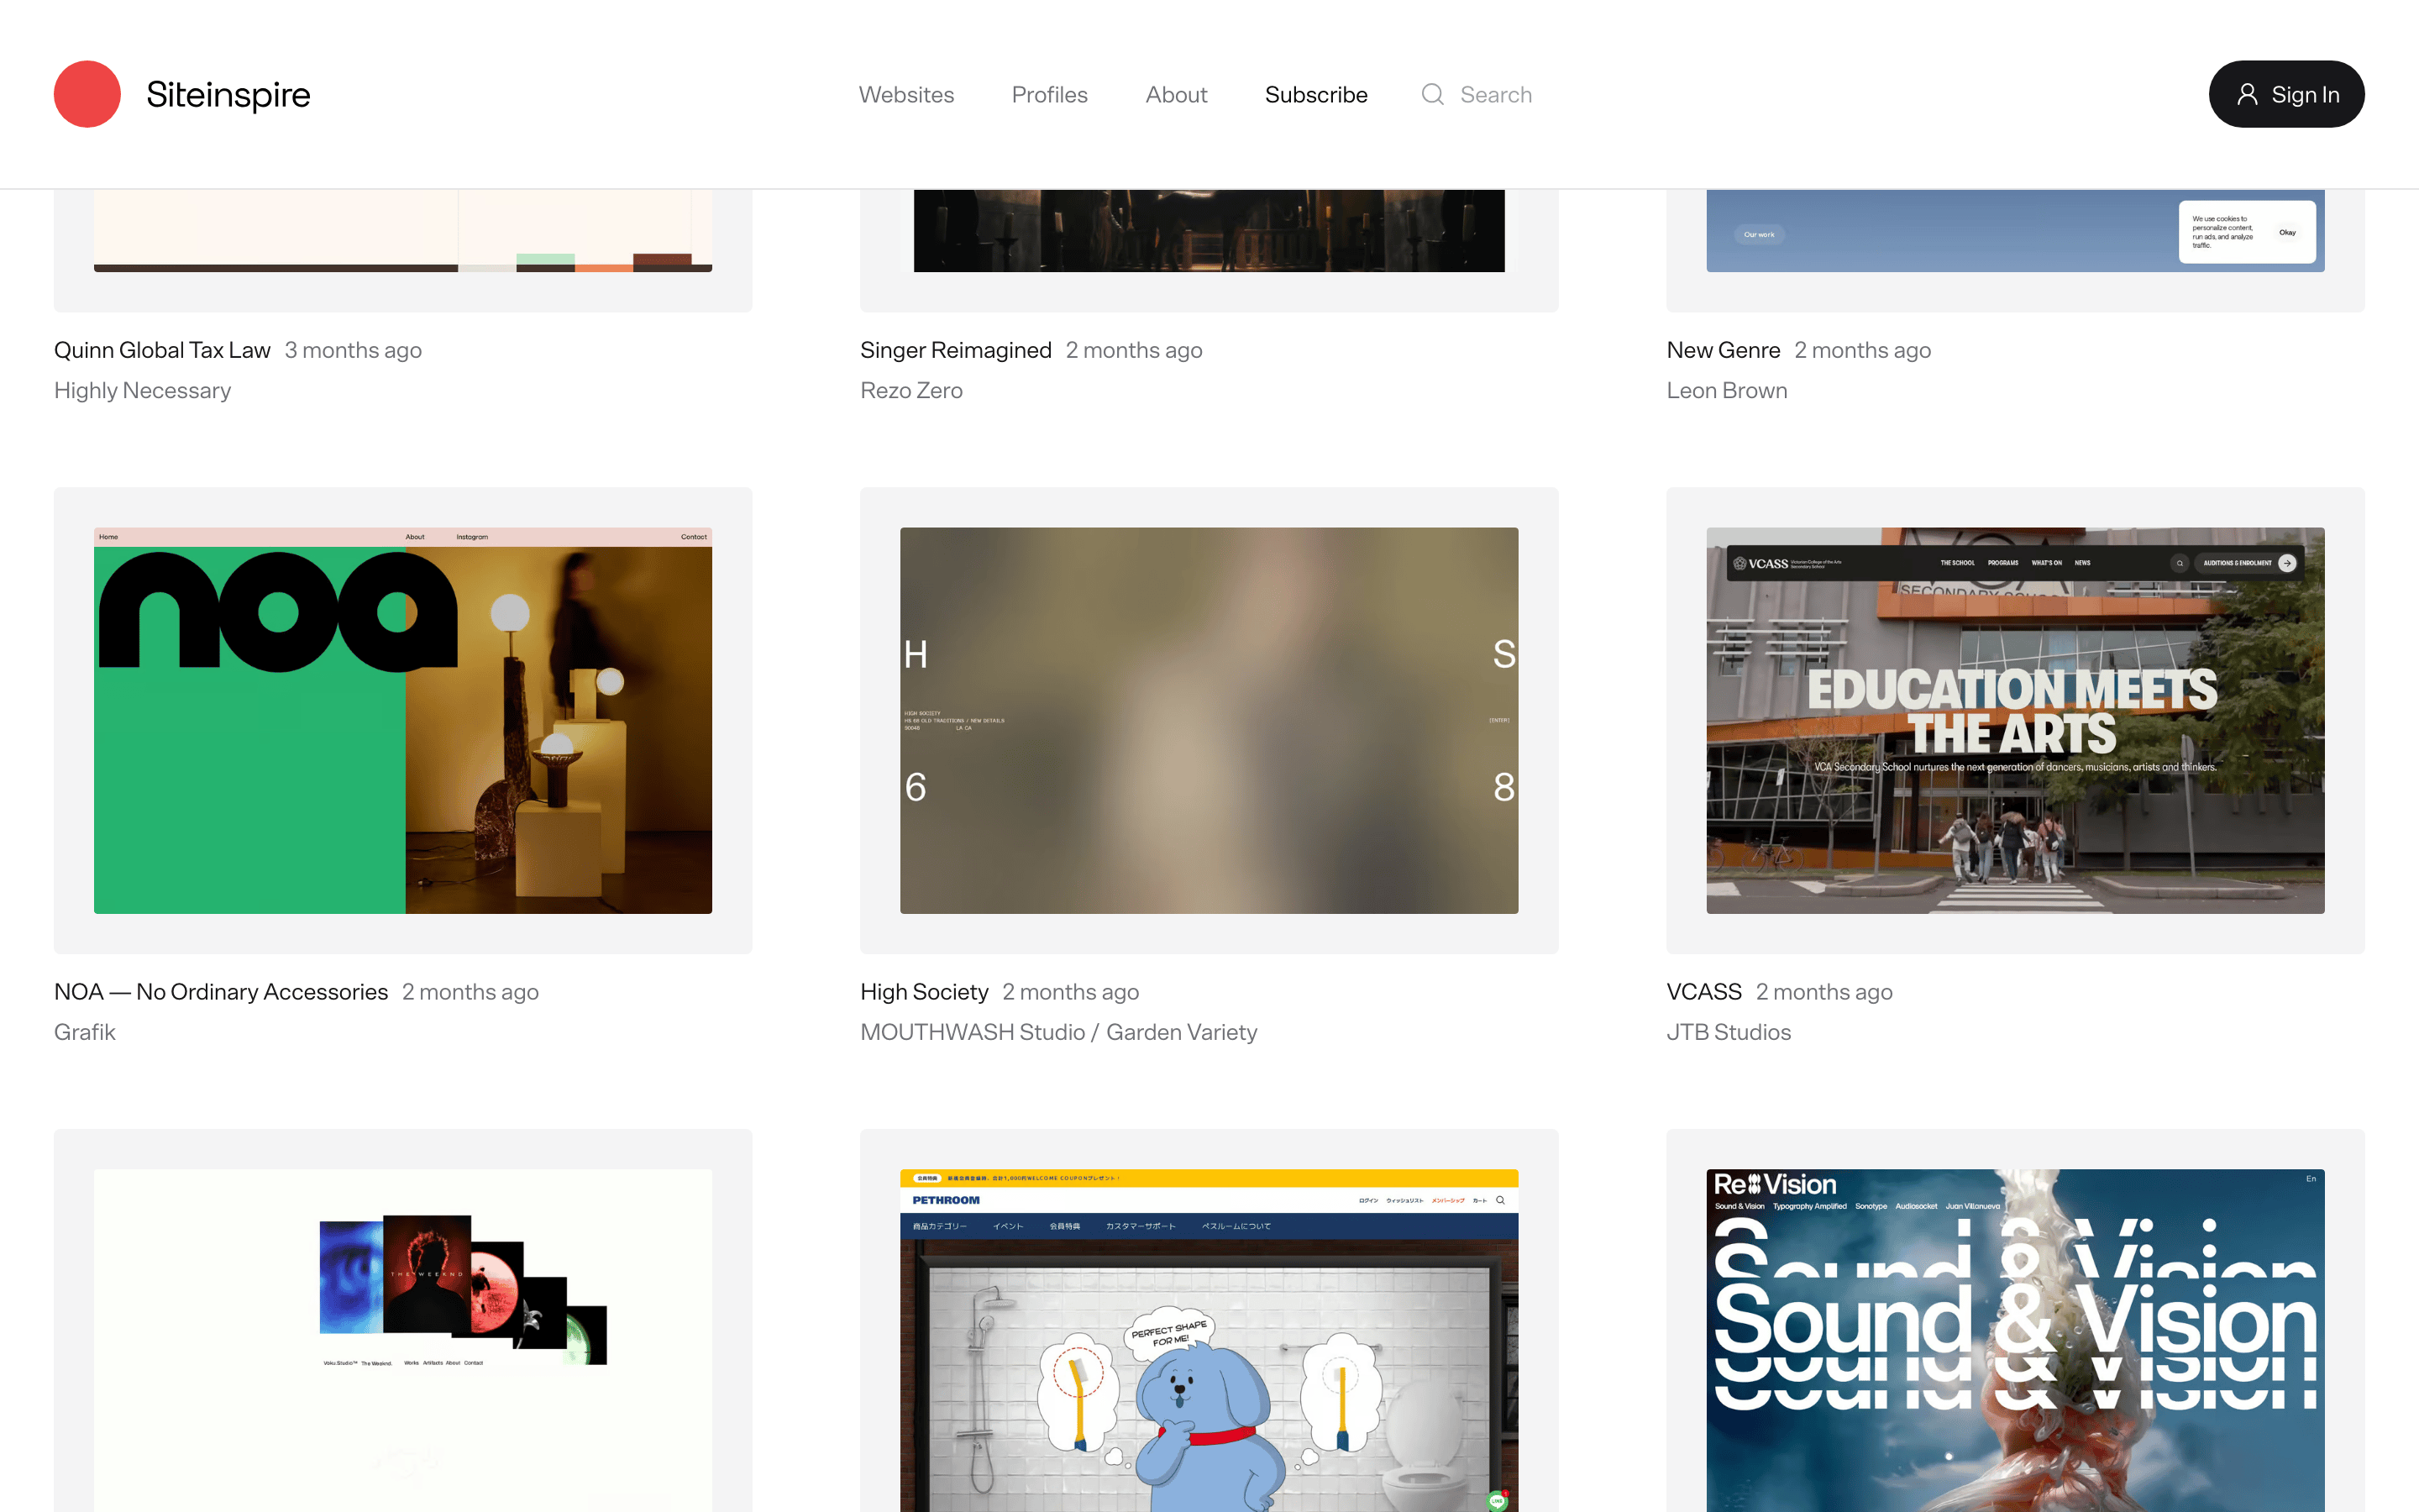Screen dimensions: 2419x1512
Task: Open the Singer Reimagined title link
Action: (956, 350)
